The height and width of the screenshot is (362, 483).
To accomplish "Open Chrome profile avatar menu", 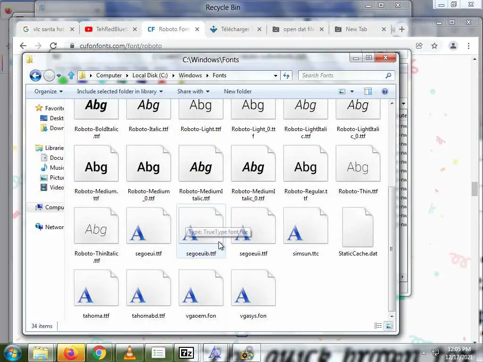I will tap(453, 46).
